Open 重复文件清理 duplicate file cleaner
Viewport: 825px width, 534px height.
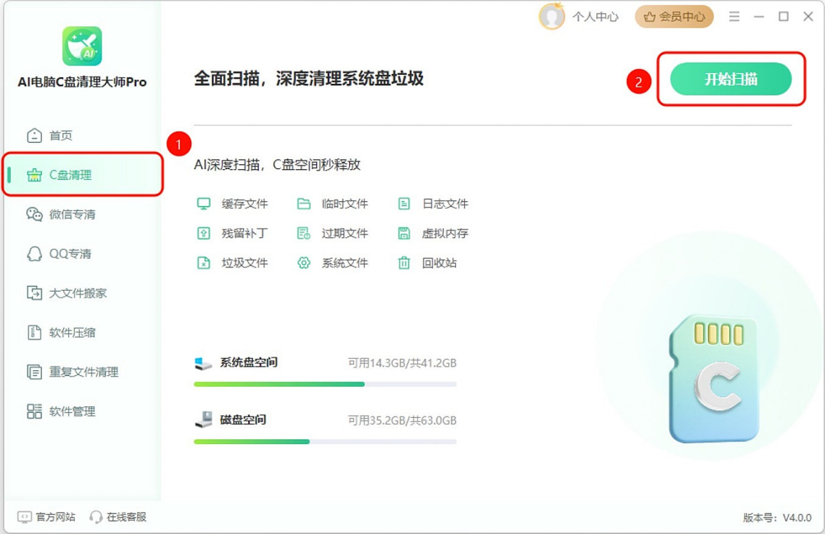pyautogui.click(x=83, y=372)
